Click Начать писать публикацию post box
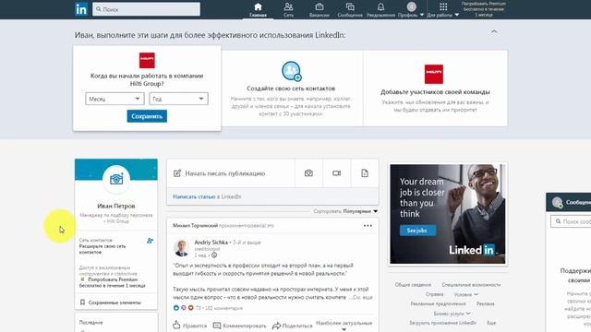Viewport: 591px width, 332px height. point(231,173)
